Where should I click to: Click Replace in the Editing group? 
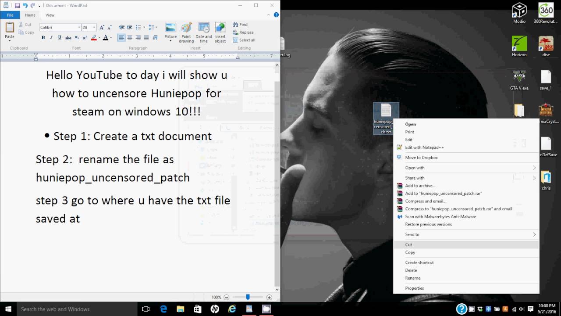[243, 32]
